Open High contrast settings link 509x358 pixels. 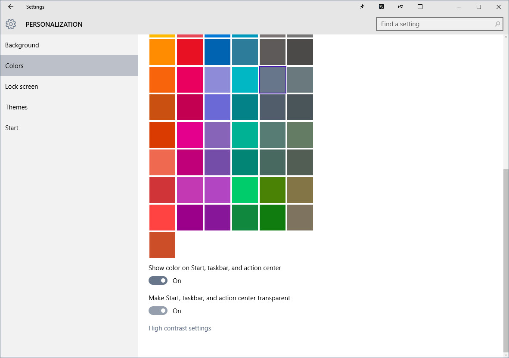180,328
